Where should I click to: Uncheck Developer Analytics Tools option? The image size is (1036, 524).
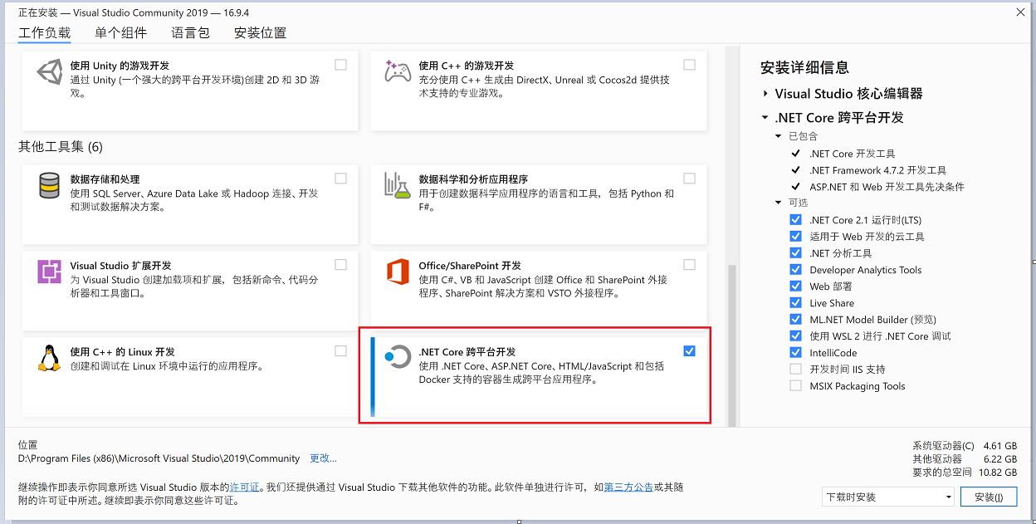[796, 270]
